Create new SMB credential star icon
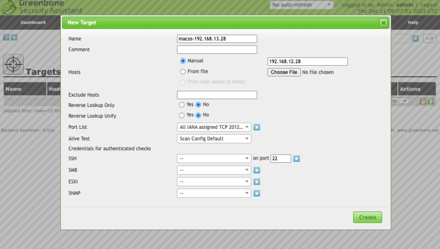The height and width of the screenshot is (249, 440). [257, 170]
